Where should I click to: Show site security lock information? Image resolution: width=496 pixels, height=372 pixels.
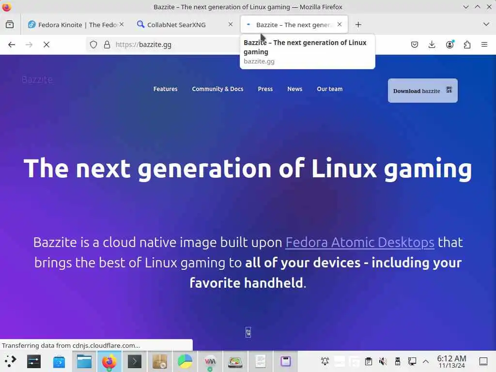click(107, 45)
